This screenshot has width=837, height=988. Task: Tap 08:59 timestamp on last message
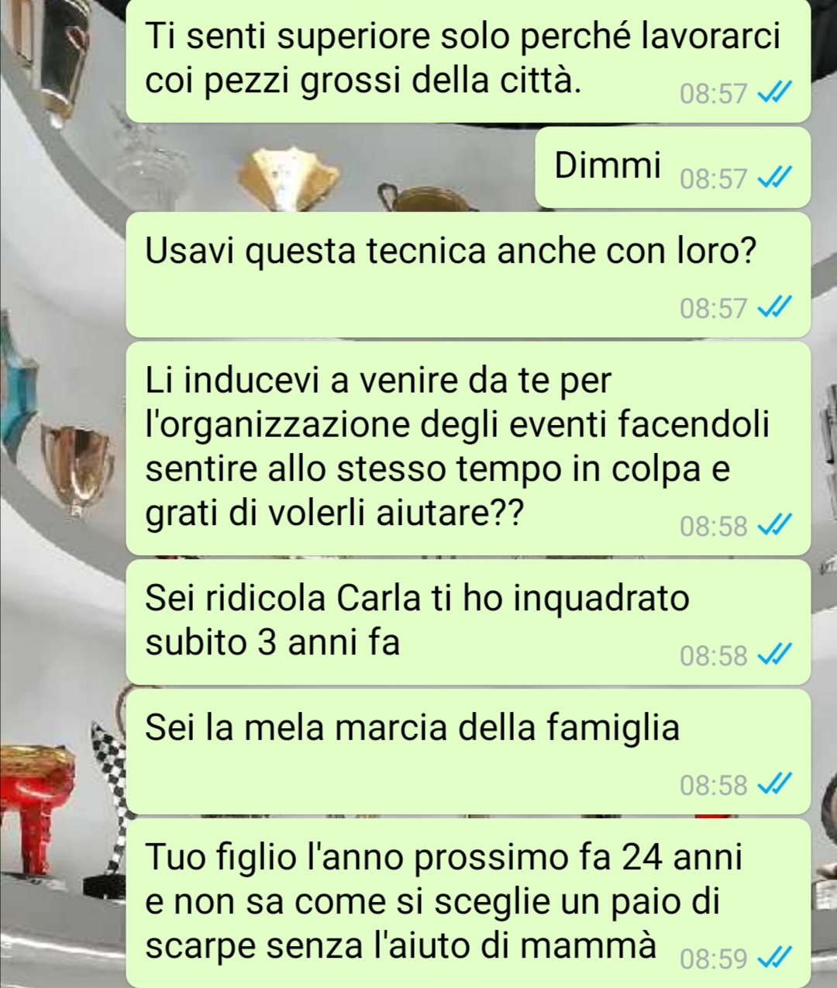pos(713,959)
